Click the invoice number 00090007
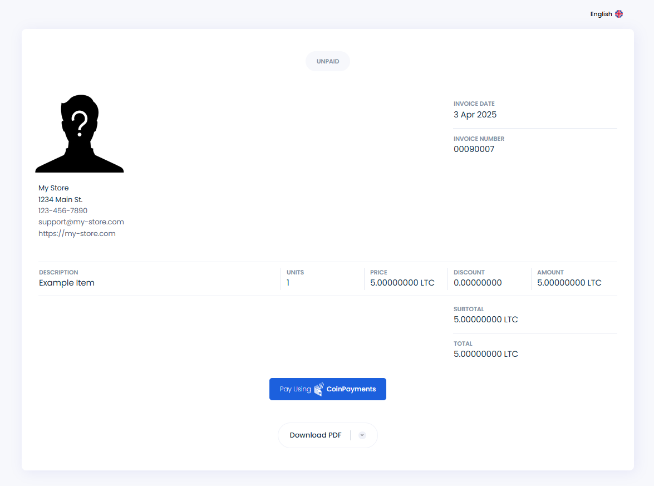This screenshot has height=486, width=654. pyautogui.click(x=474, y=149)
